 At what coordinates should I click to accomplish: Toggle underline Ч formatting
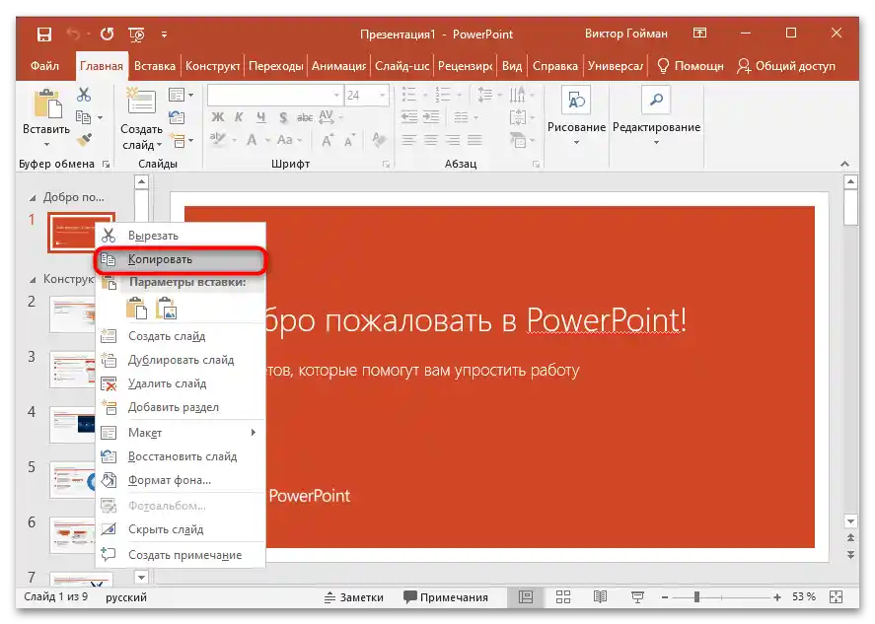coord(261,117)
